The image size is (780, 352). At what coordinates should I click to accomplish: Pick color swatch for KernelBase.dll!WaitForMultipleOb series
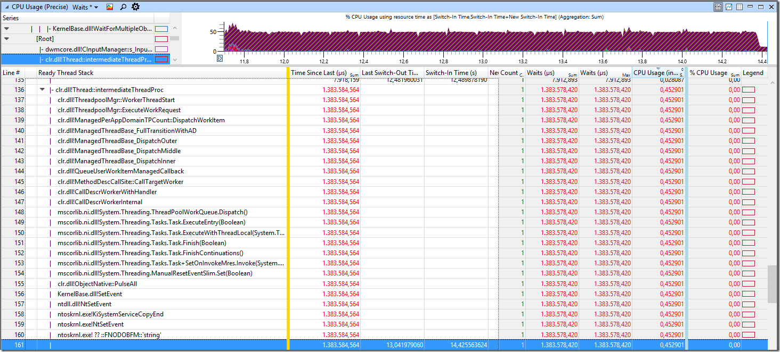point(161,29)
